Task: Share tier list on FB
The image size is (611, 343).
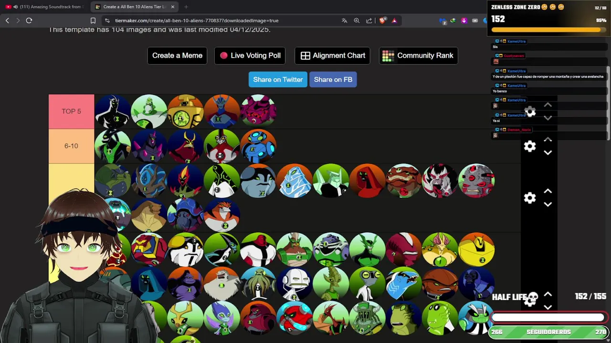Action: pos(333,80)
